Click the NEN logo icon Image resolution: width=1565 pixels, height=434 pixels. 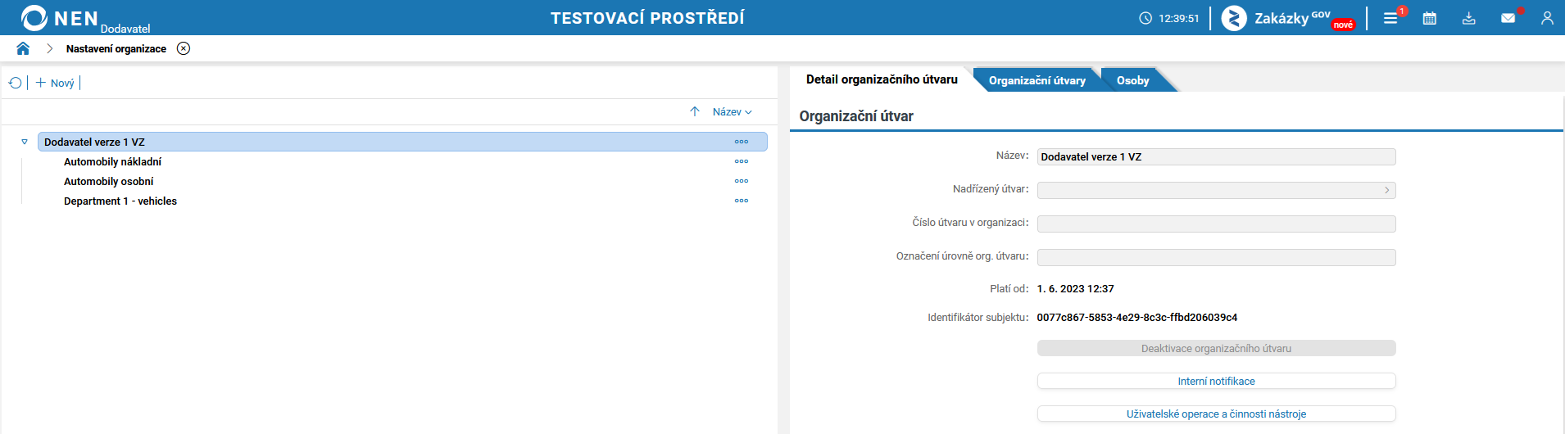coord(34,18)
